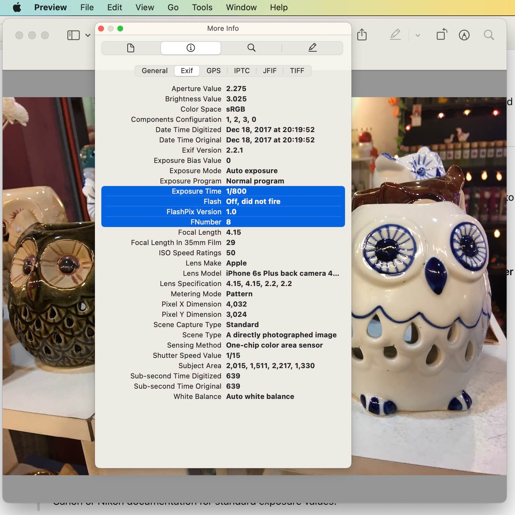
Task: Click the Highlight pen toolbar icon
Action: click(395, 35)
